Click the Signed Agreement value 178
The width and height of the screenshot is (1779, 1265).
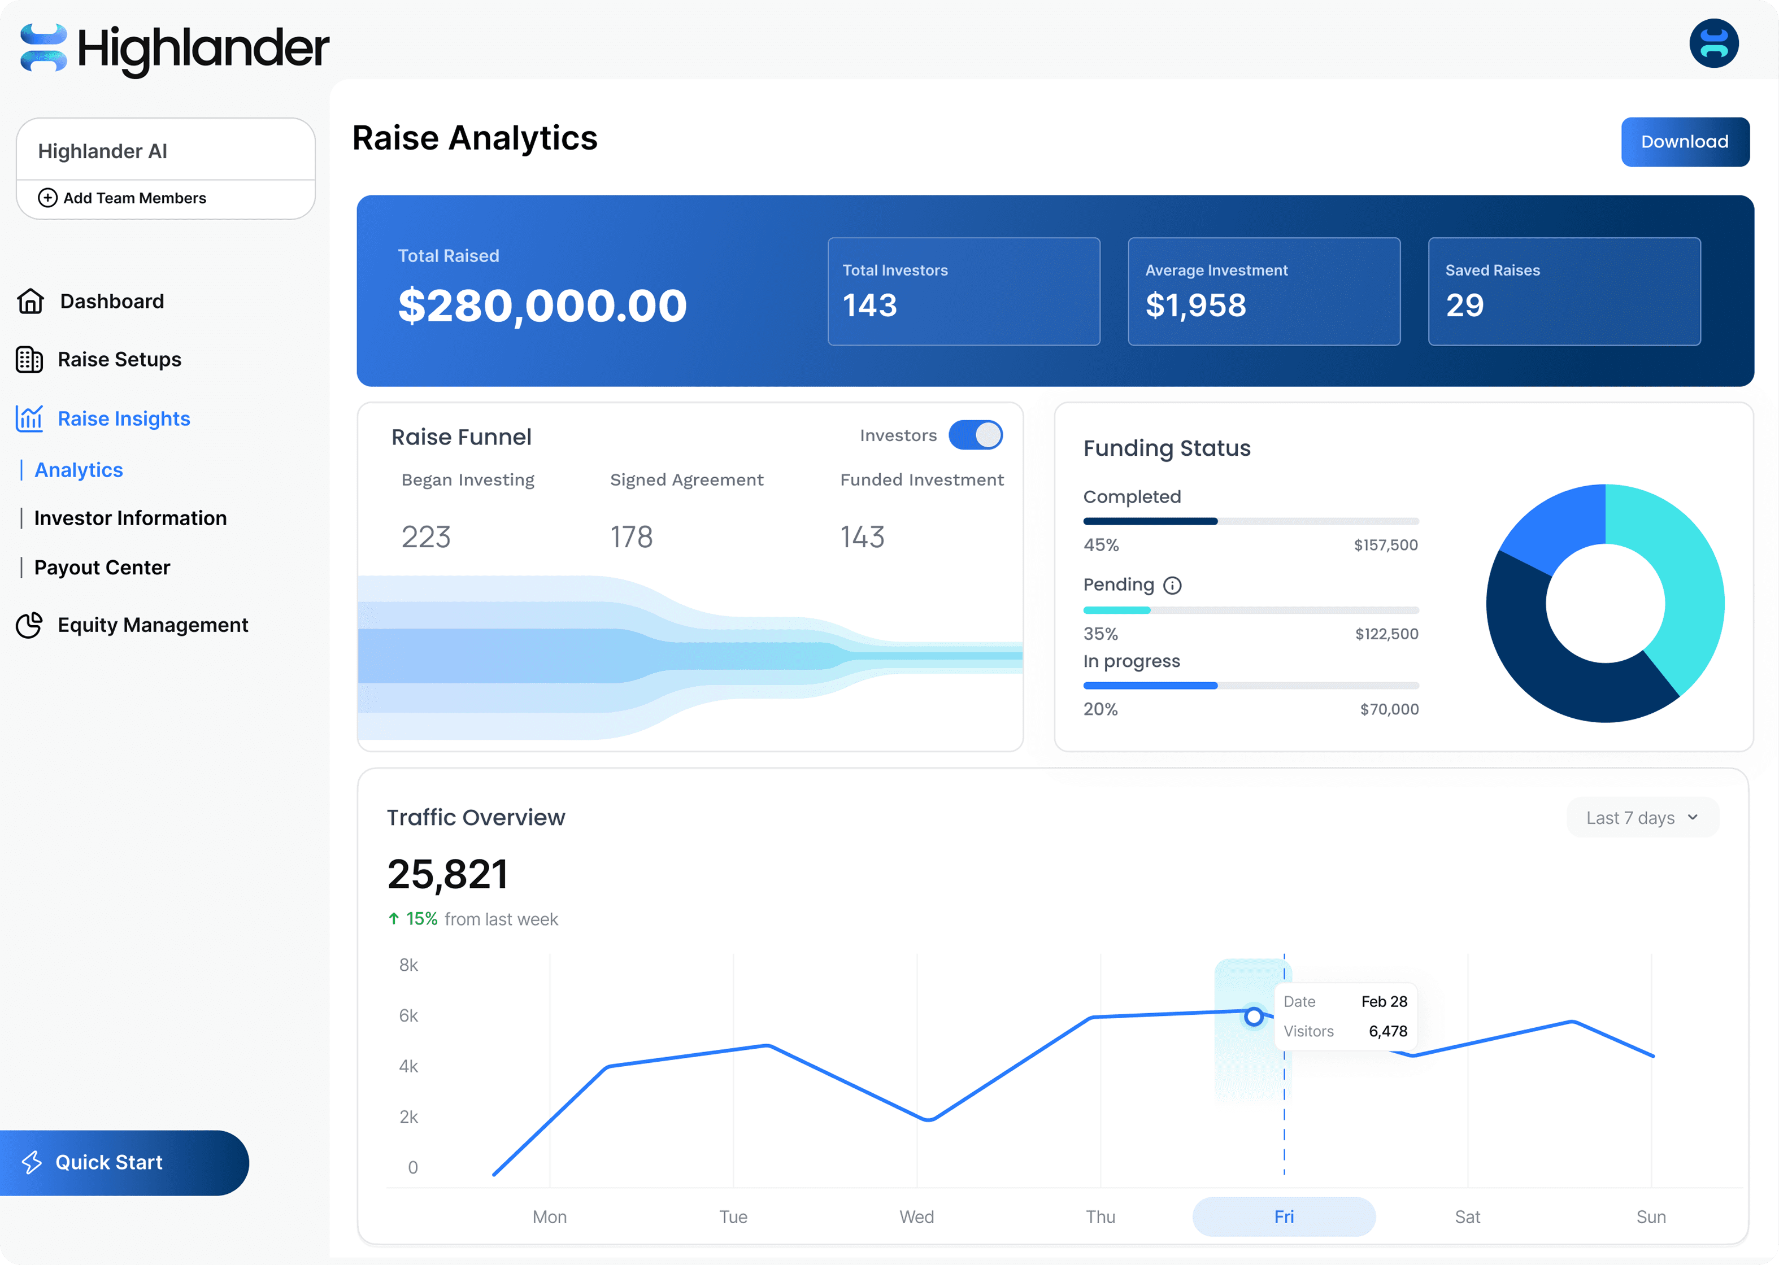pos(631,536)
